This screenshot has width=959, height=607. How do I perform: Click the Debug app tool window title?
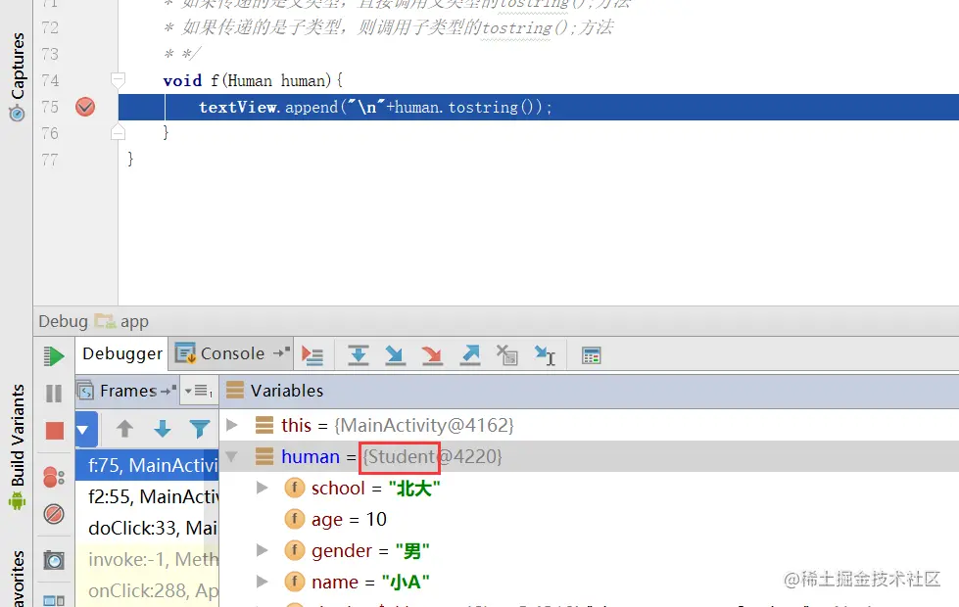click(94, 321)
